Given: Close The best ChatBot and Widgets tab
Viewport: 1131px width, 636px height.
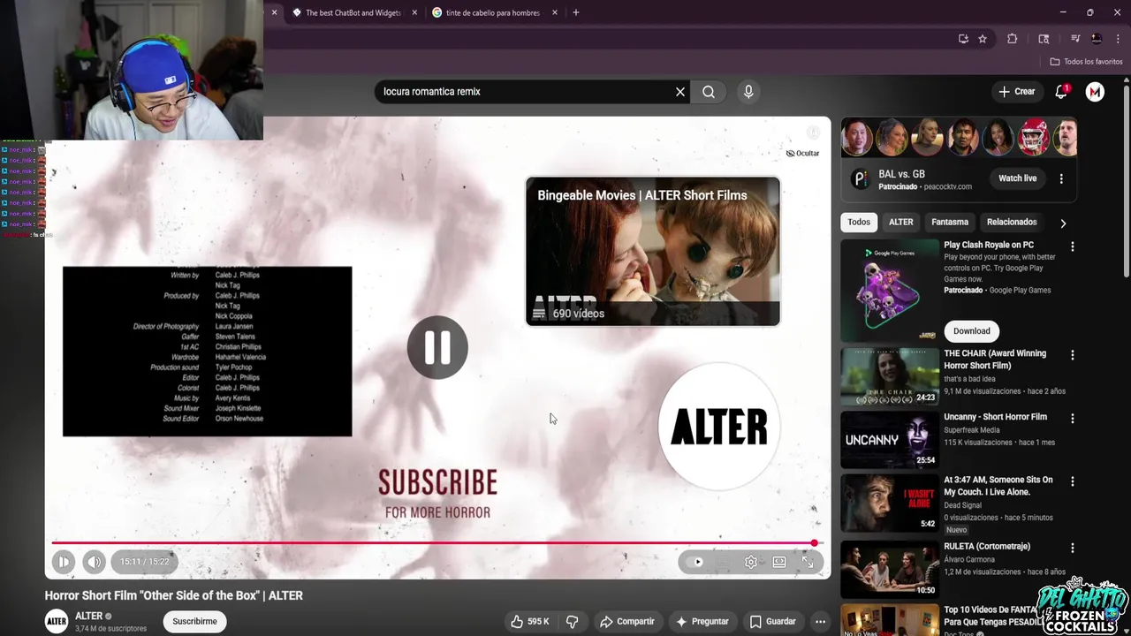Looking at the screenshot, I should (x=414, y=12).
